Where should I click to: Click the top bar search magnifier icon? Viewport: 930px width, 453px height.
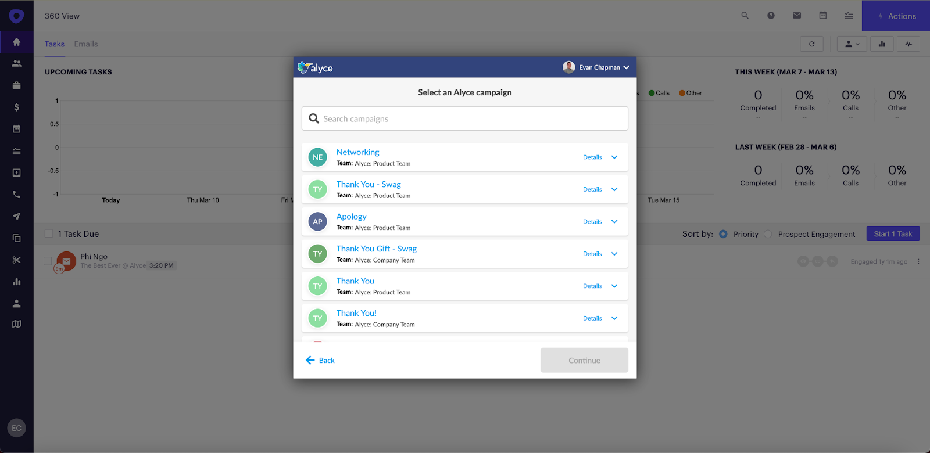coord(745,16)
